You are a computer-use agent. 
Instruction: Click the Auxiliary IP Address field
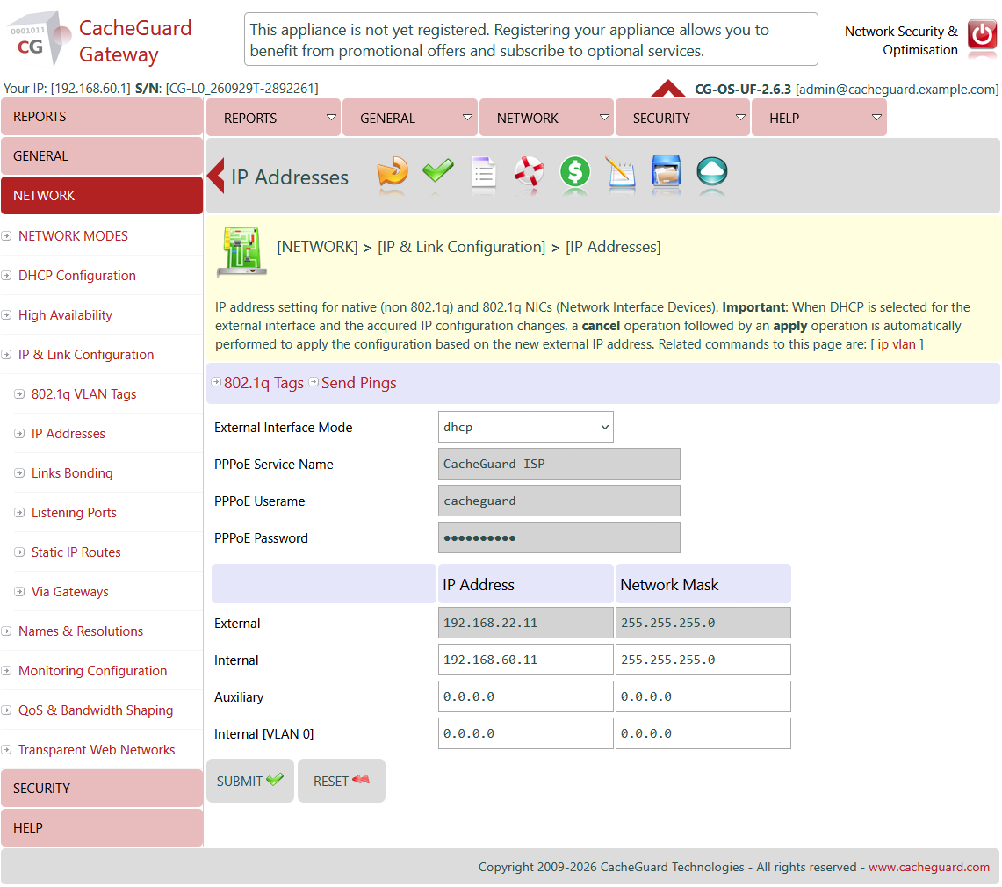coord(525,697)
